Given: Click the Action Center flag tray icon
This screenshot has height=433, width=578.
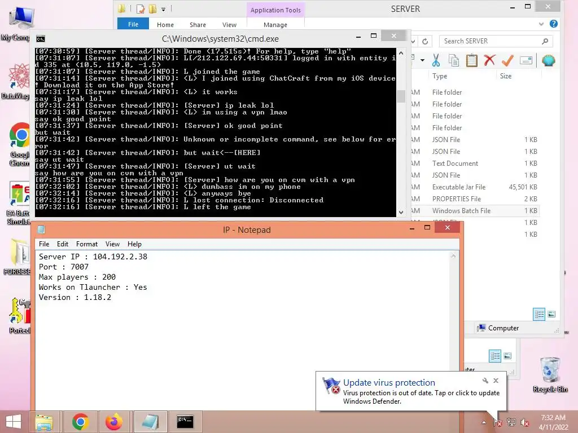Looking at the screenshot, I should [x=497, y=422].
